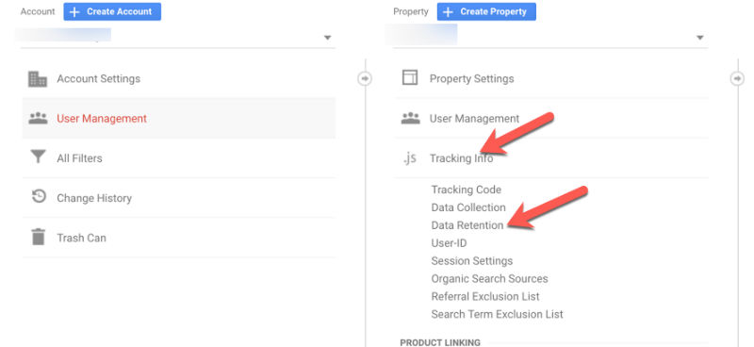This screenshot has height=347, width=754.
Task: Click the .js Tracking Info icon
Action: click(x=409, y=157)
